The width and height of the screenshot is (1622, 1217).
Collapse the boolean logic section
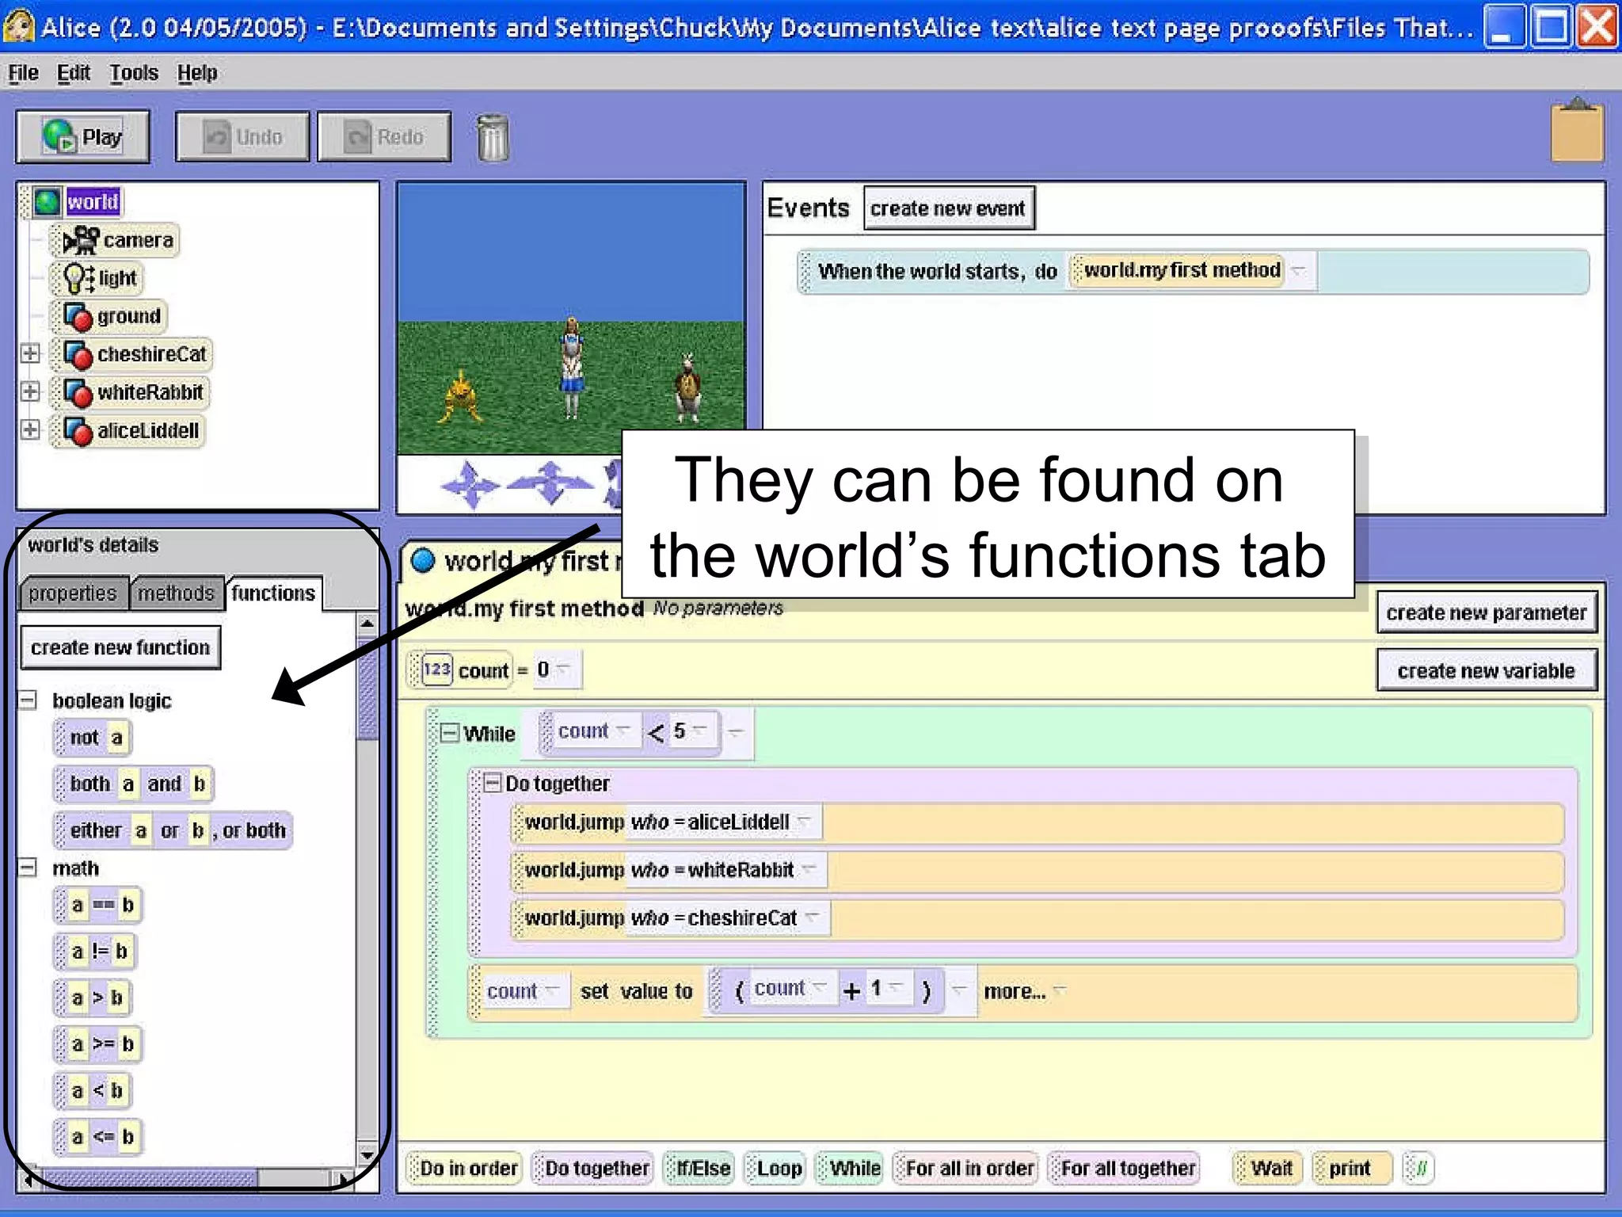click(29, 700)
